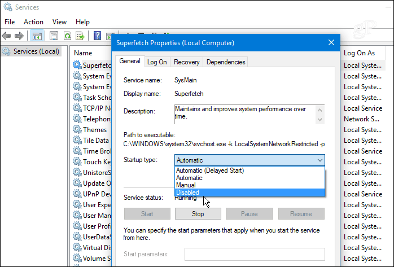The image size is (394, 267).
Task: Click the Export List toolbar icon
Action: [x=80, y=36]
